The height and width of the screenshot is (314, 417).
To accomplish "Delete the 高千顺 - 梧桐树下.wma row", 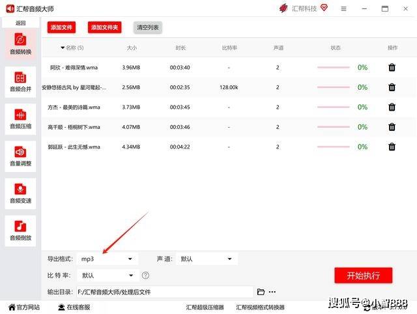I will pos(392,127).
